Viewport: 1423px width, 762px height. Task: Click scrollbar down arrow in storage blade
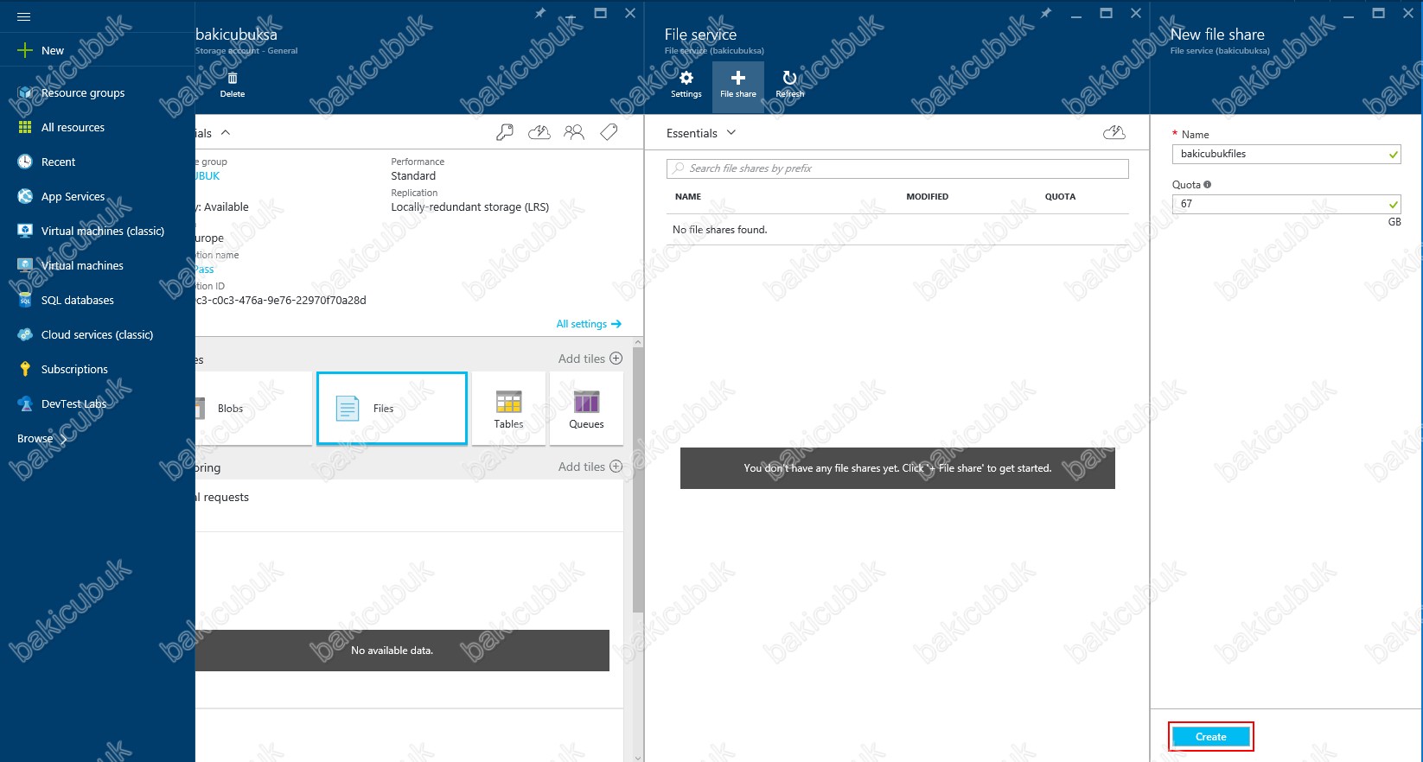click(x=638, y=757)
